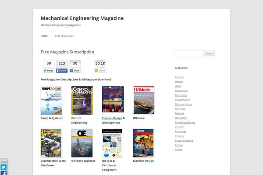Select the Medical category
Screen dimensions: 263x175
(179, 113)
